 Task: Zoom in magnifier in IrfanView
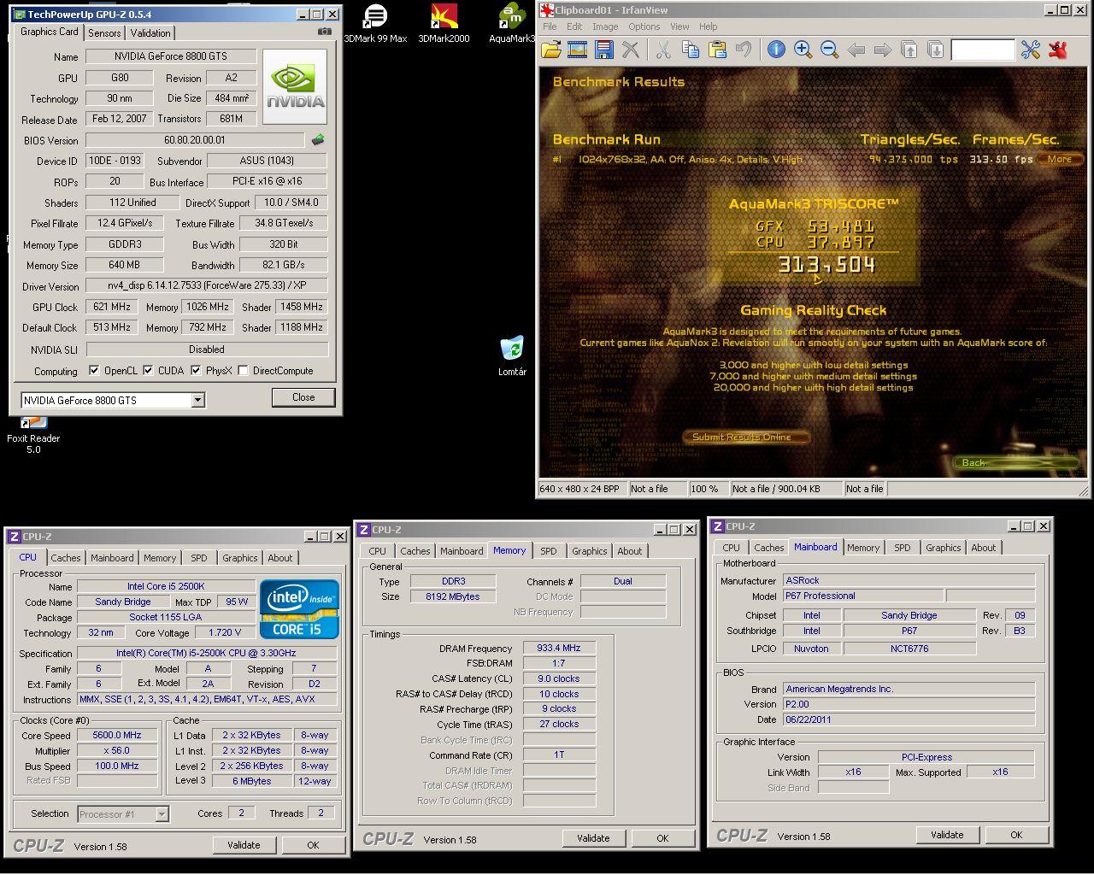tap(803, 50)
